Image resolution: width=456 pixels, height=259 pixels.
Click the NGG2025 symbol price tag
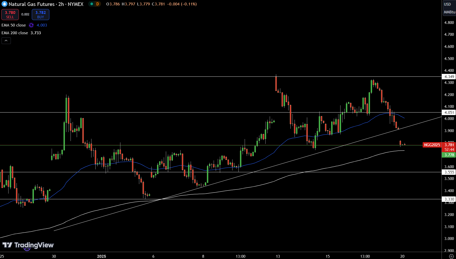(432, 145)
